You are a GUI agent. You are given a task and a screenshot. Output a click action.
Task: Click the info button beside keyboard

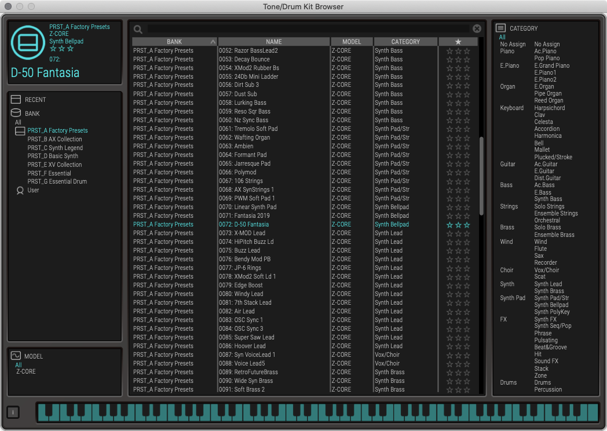(x=13, y=412)
